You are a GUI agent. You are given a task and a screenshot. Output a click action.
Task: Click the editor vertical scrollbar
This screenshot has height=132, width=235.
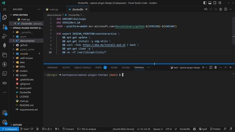tap(234, 31)
